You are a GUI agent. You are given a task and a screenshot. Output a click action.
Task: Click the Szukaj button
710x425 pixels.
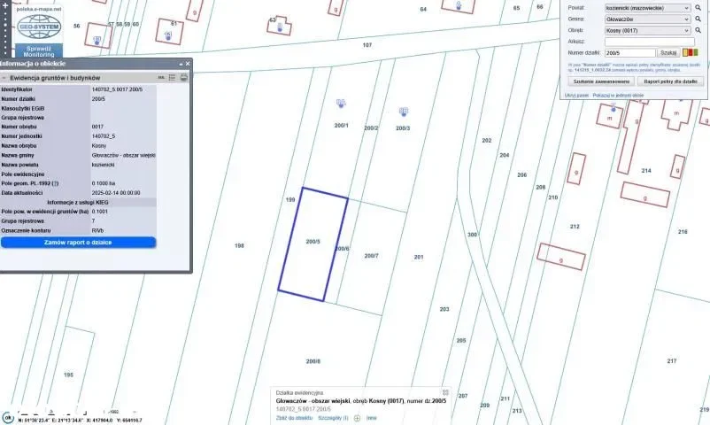tap(668, 52)
